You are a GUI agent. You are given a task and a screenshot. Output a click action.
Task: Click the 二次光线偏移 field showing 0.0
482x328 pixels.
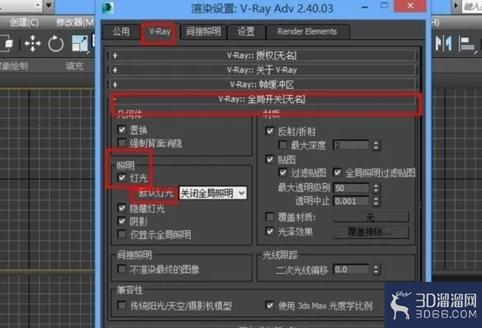tap(351, 270)
